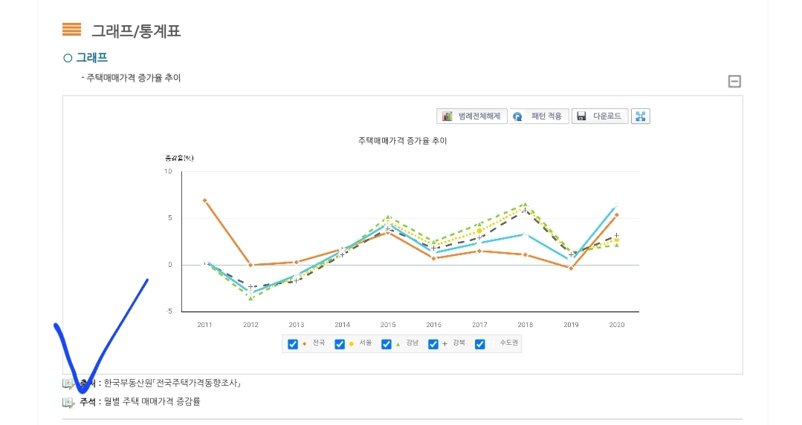Click the 강남 green triangle peak at 2018
The width and height of the screenshot is (802, 425).
point(525,204)
